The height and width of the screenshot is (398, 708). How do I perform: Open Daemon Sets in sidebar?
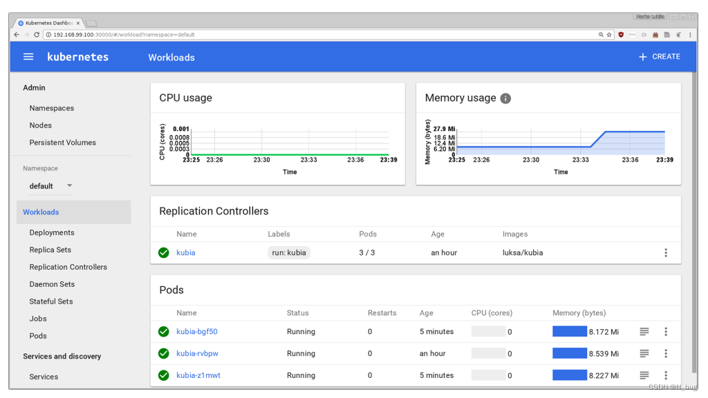52,284
